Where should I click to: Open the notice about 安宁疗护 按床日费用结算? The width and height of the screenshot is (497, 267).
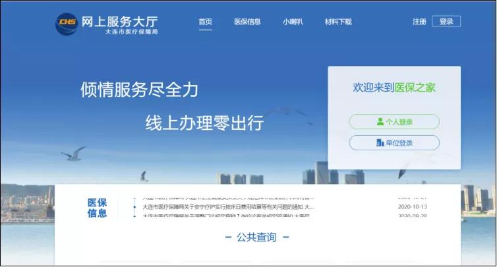[228, 207]
